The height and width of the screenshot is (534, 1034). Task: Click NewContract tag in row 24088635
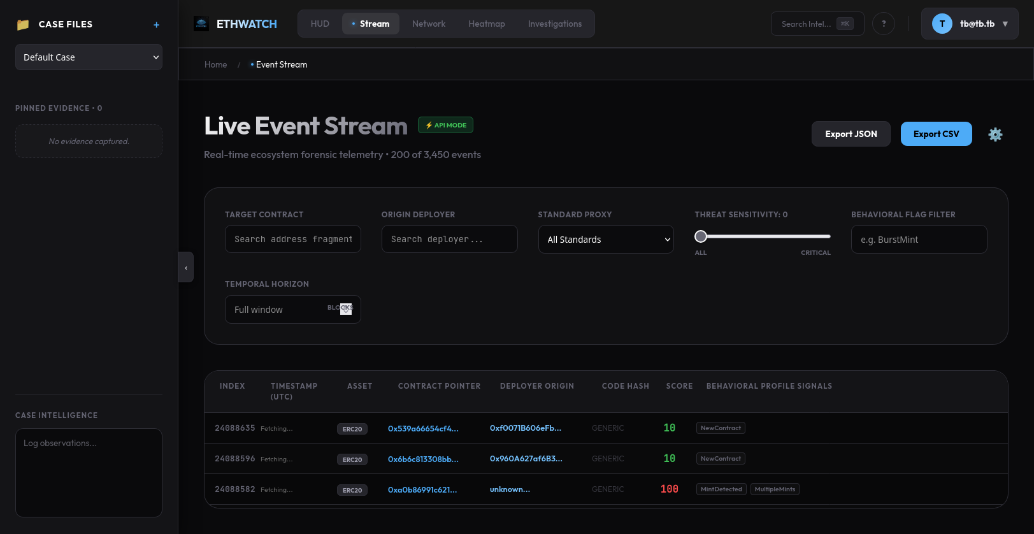(721, 428)
